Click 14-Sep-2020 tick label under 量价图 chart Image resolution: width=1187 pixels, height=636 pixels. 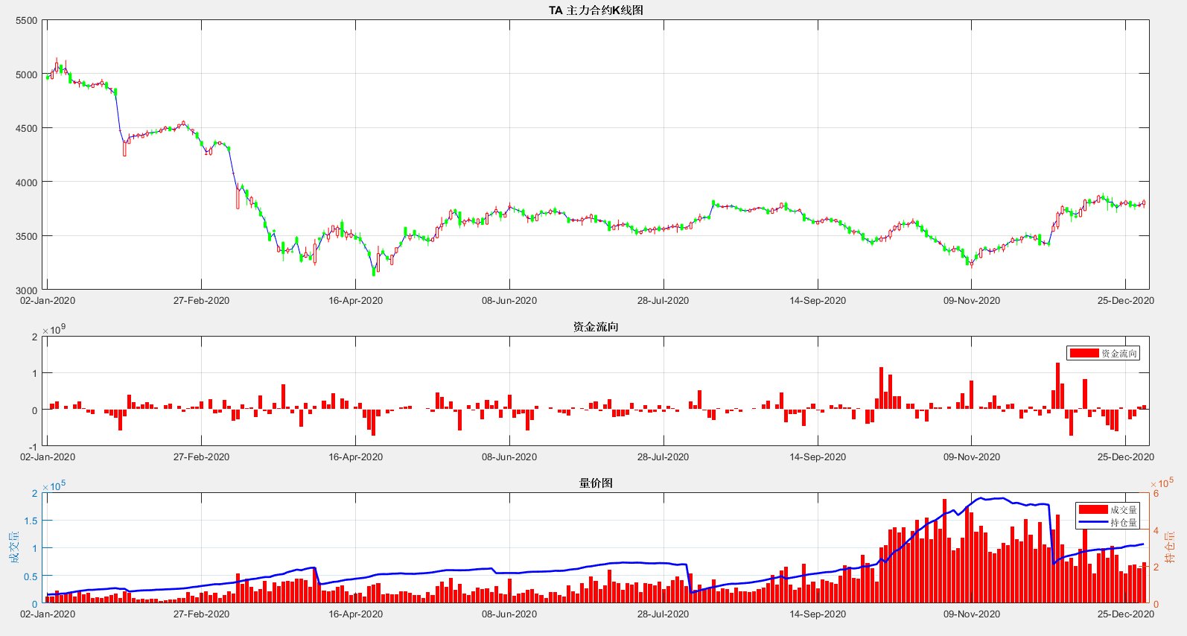818,614
